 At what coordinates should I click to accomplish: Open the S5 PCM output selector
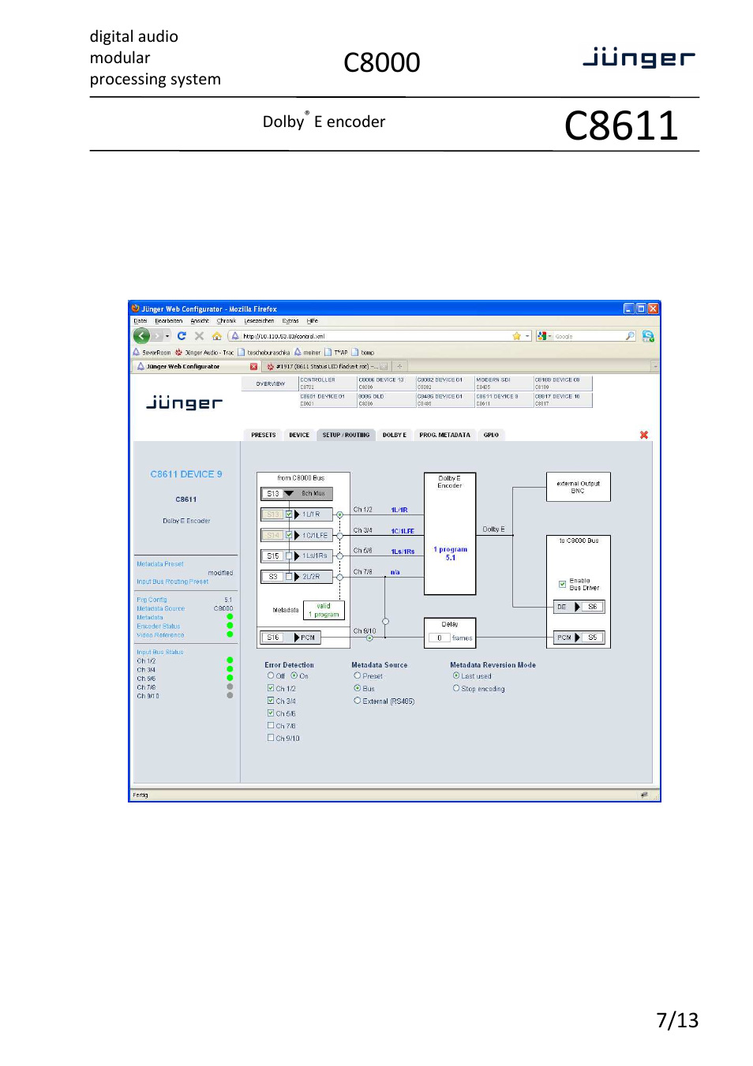[x=593, y=638]
